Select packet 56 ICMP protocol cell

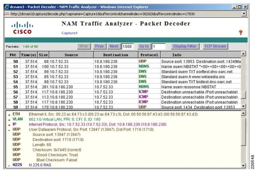coord(143,92)
